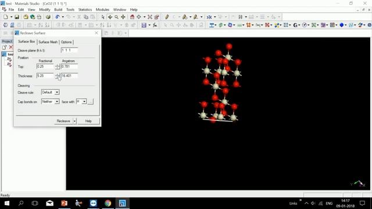Click the Top fractional value field

[x=45, y=67]
